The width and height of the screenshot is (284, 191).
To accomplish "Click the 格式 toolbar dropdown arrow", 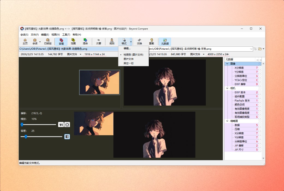I will point(131,42).
